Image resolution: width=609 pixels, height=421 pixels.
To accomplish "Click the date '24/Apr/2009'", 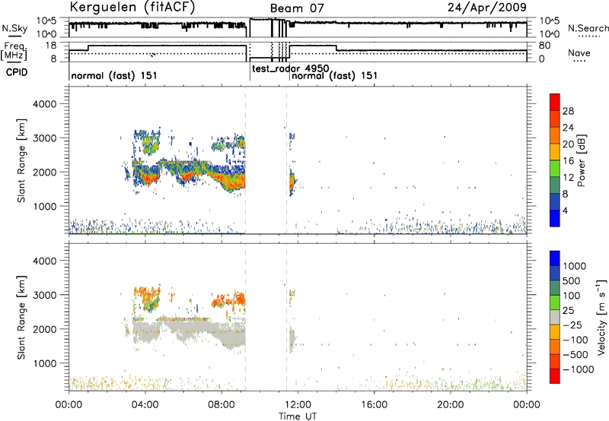I will [487, 8].
